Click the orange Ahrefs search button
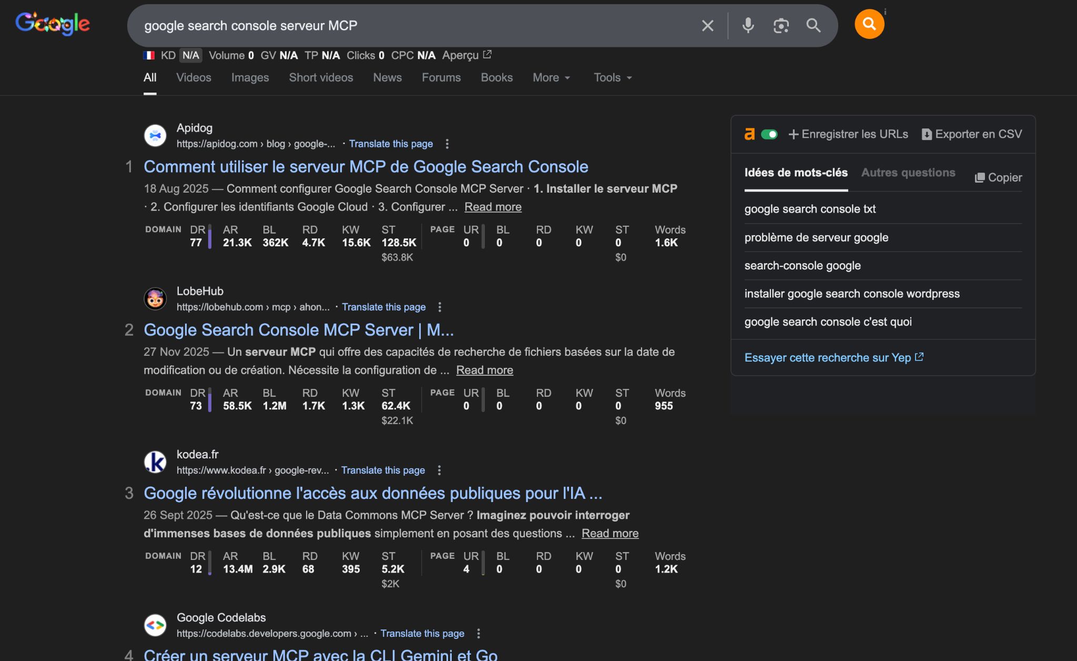The height and width of the screenshot is (661, 1077). [869, 24]
